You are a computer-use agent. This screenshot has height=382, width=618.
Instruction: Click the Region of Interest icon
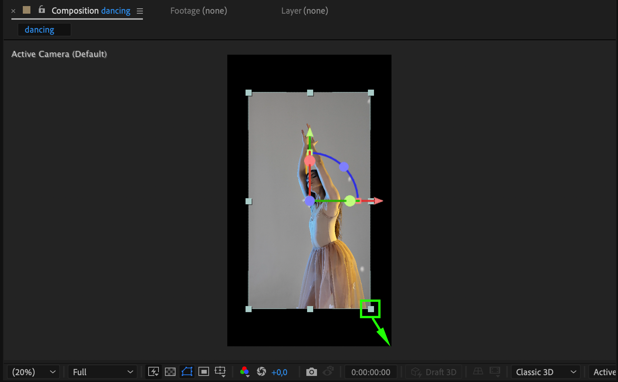point(204,372)
